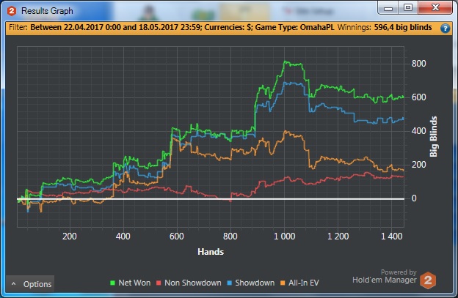Viewport: 458px width, 298px height.
Task: Toggle the Non Showdown legend series
Action: (189, 283)
